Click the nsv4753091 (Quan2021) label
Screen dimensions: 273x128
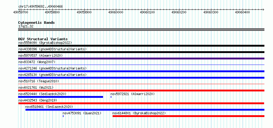tap(82, 113)
